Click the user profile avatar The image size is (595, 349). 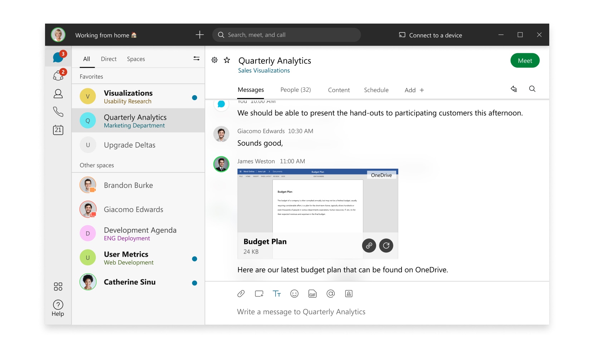click(58, 35)
